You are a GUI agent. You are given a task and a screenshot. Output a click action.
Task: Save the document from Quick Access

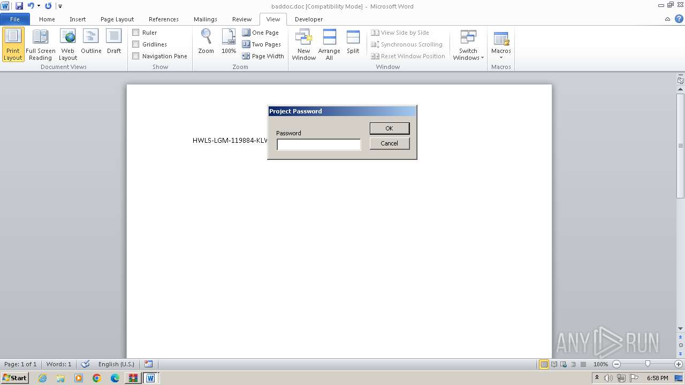point(19,6)
